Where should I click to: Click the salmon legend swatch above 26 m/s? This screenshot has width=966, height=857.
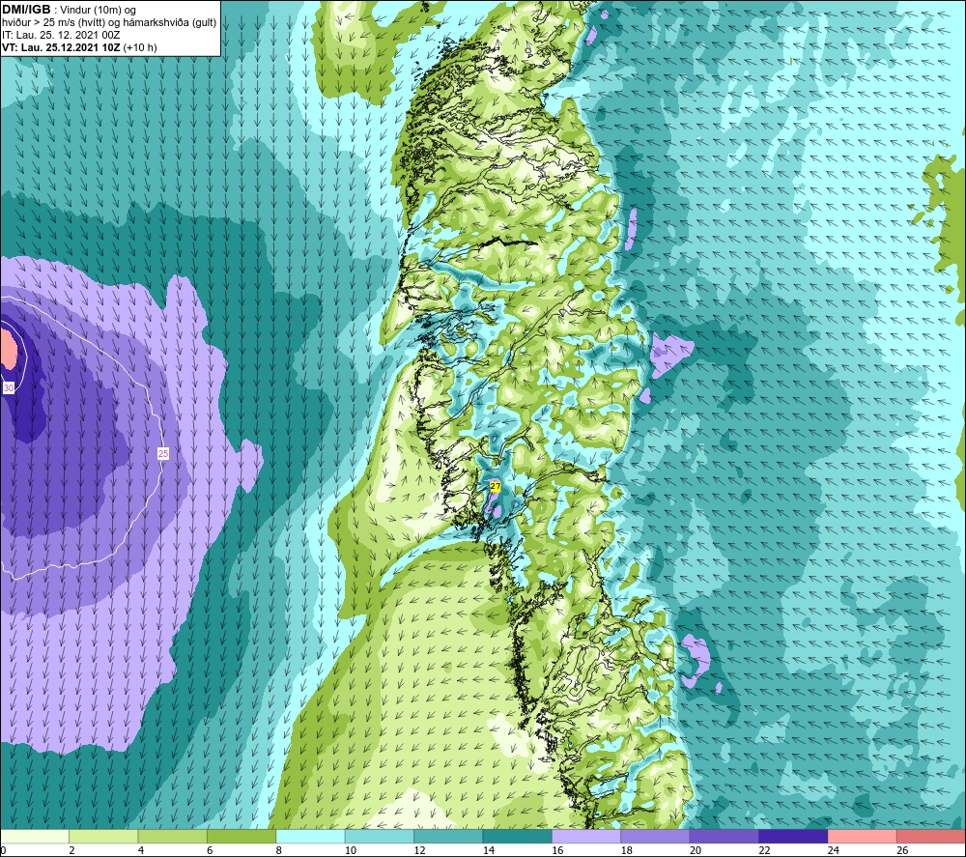coord(931,836)
